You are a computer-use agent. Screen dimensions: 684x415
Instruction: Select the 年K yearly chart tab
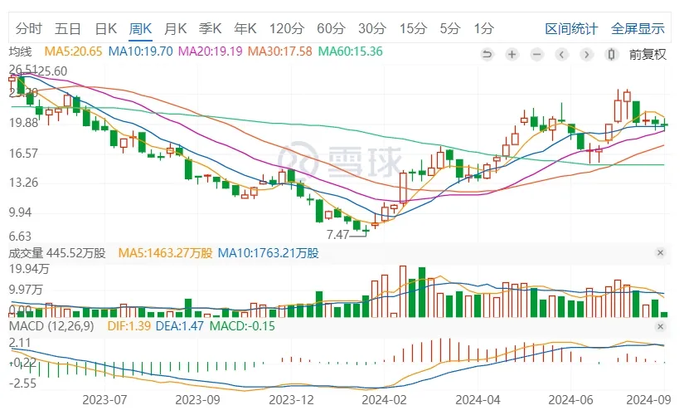coord(245,28)
